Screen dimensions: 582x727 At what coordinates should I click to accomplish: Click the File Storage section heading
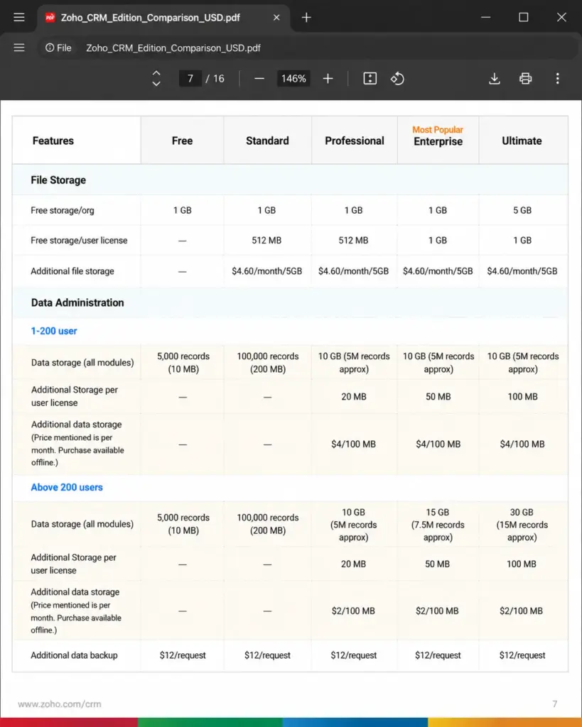pos(58,180)
